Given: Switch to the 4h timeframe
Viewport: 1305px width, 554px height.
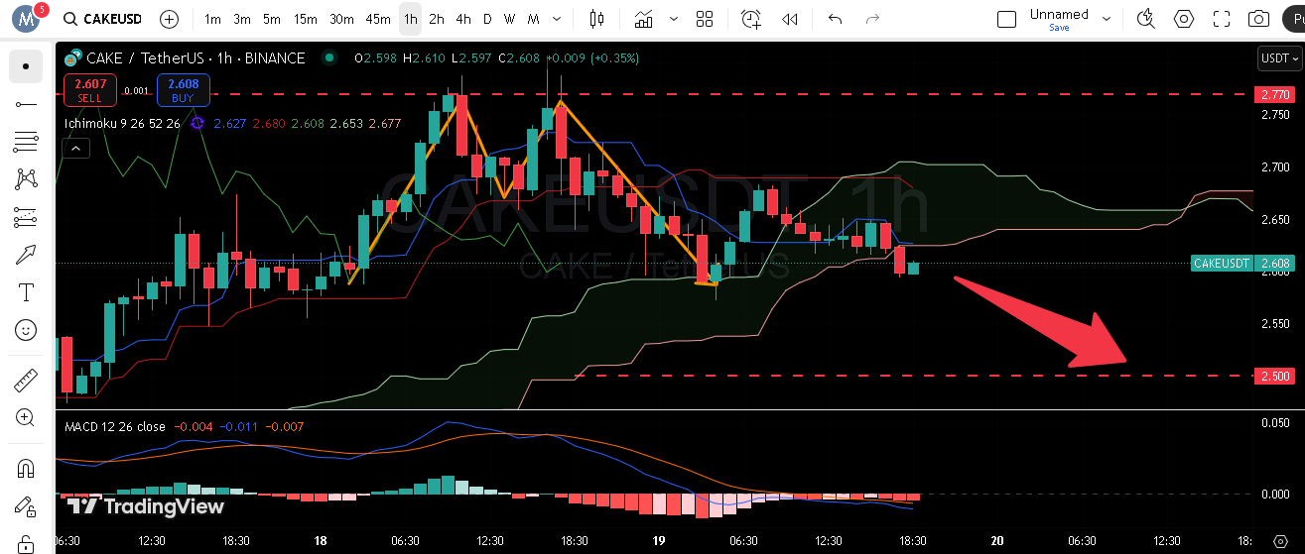Looking at the screenshot, I should tap(463, 19).
